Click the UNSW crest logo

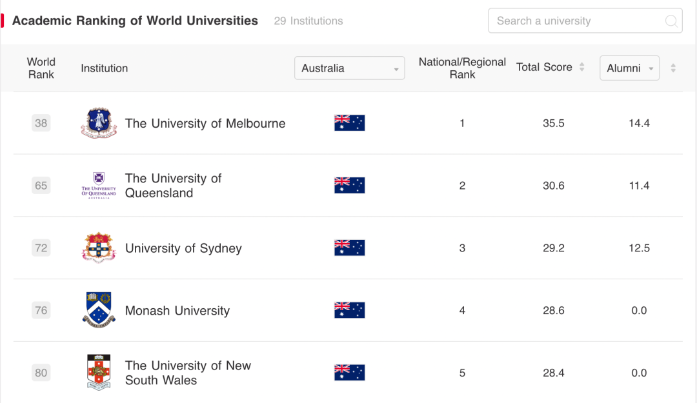(x=99, y=372)
